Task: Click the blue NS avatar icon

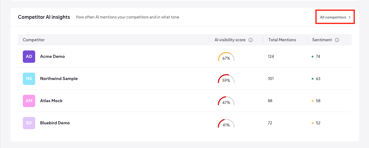Action: (29, 79)
